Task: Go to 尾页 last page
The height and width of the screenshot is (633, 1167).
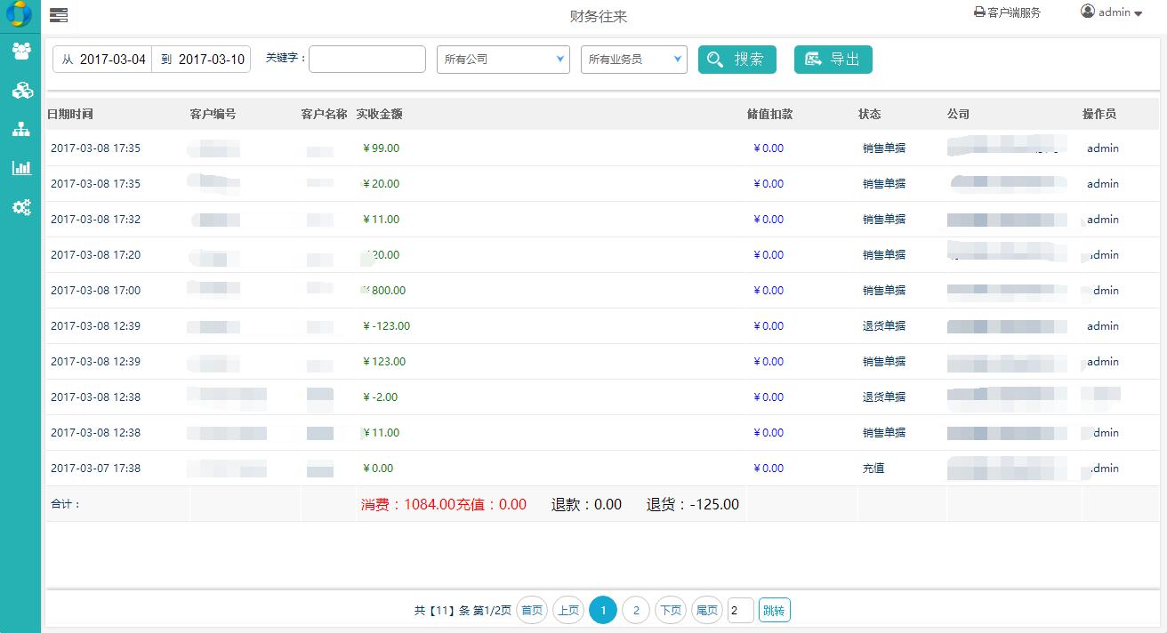Action: tap(707, 610)
